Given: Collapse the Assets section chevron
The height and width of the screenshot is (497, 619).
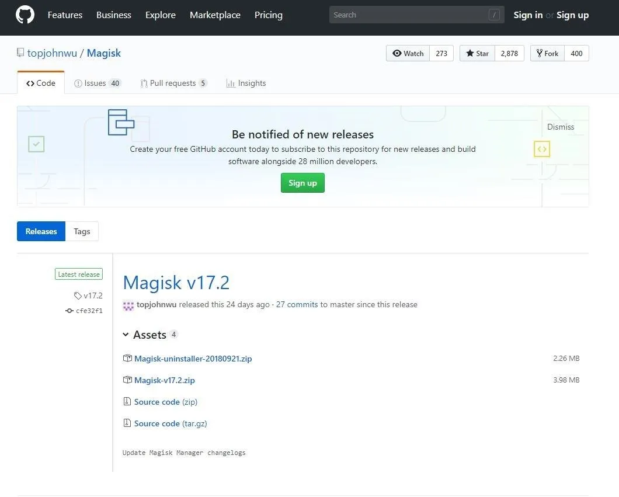Looking at the screenshot, I should [126, 335].
